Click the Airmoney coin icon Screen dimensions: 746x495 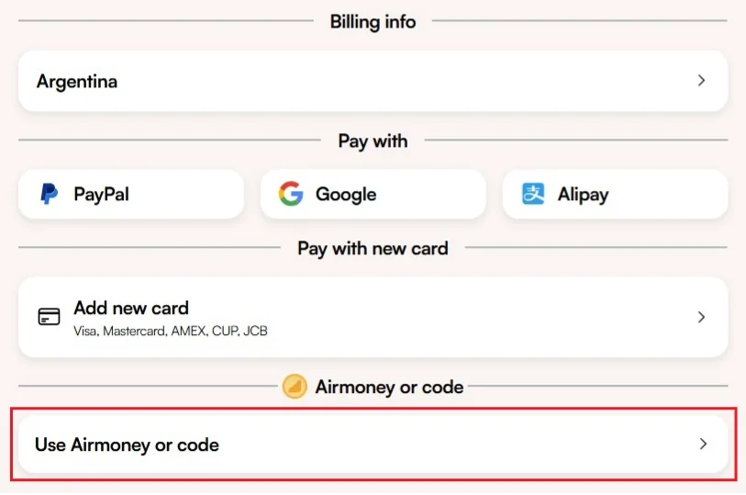295,387
